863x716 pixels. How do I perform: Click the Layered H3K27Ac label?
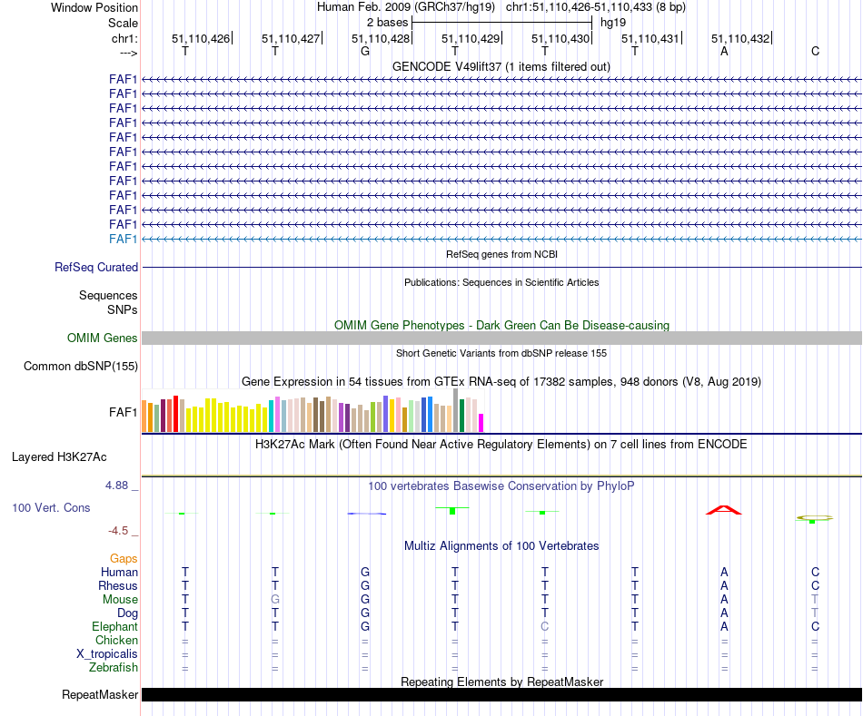tap(59, 457)
